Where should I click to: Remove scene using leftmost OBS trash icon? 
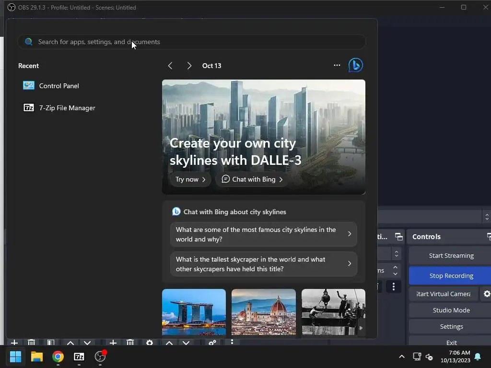tap(31, 343)
